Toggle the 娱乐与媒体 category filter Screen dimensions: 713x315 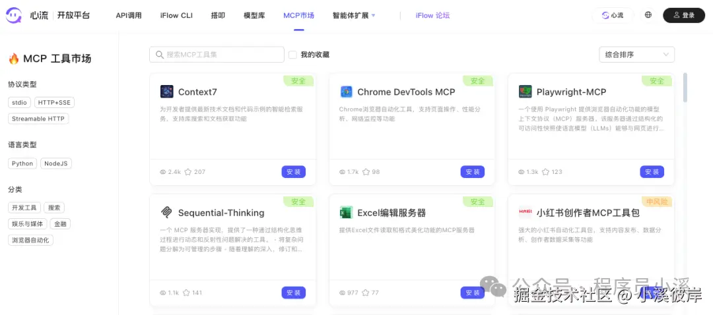point(27,224)
